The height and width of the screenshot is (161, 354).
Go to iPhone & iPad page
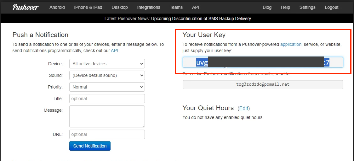tap(88, 7)
